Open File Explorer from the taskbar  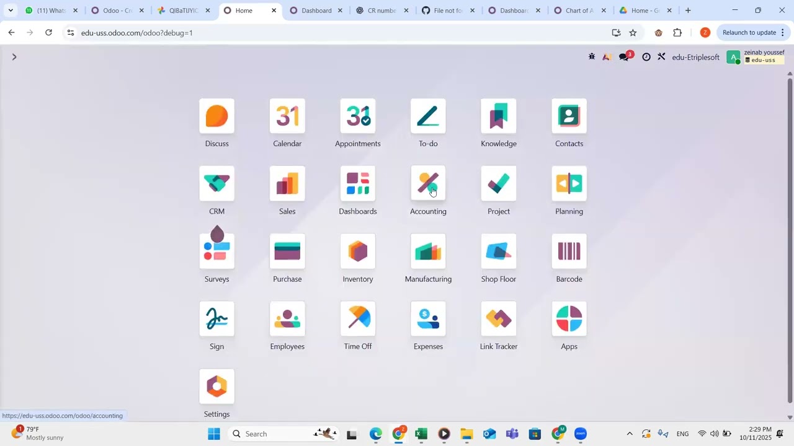click(x=467, y=434)
